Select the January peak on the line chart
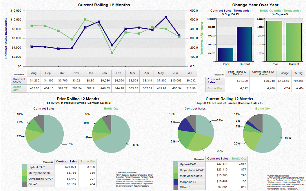 [x=98, y=21]
